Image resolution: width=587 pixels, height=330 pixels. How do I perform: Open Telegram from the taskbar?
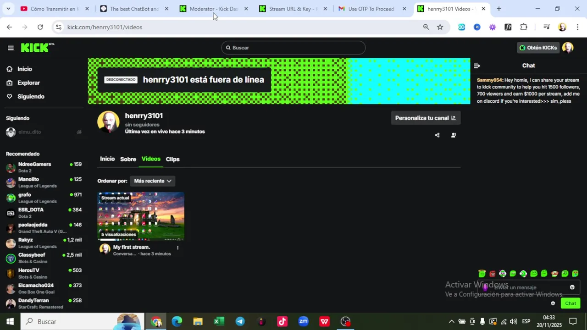[240, 321]
